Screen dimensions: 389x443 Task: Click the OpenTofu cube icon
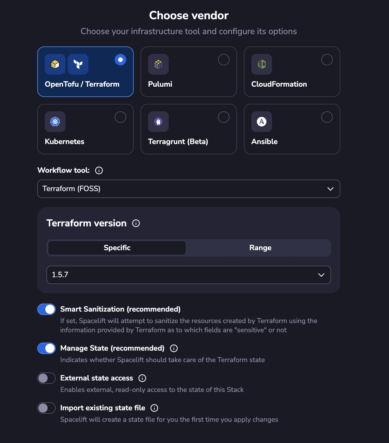(55, 64)
